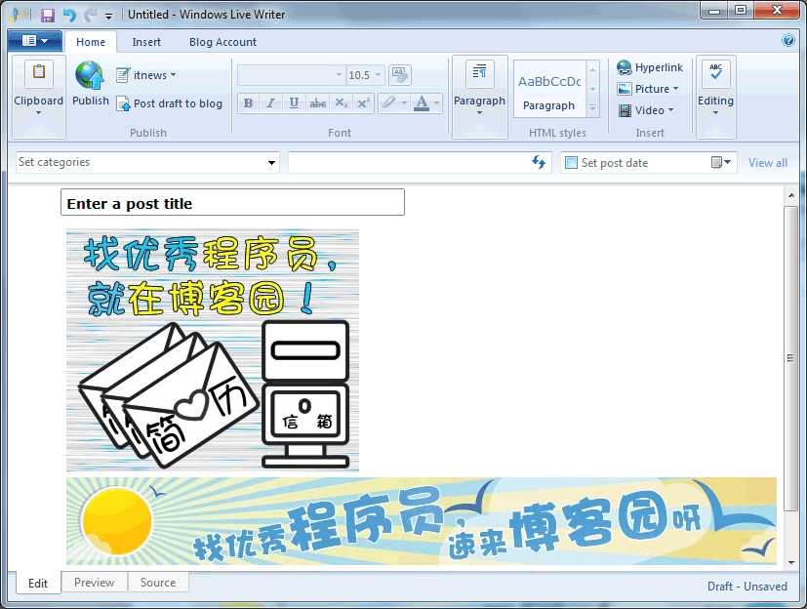Toggle Subscript formatting
Image resolution: width=807 pixels, height=609 pixels.
[x=341, y=102]
